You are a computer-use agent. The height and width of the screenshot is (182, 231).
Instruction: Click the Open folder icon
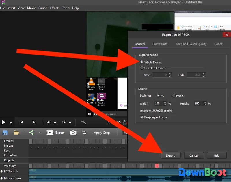click(x=16, y=133)
